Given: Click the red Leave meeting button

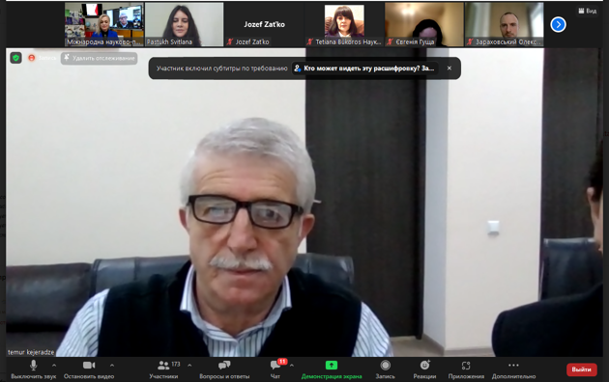Looking at the screenshot, I should click(x=581, y=369).
